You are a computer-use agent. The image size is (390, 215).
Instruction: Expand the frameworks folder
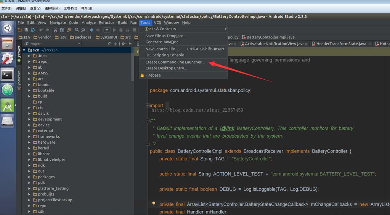click(29, 136)
